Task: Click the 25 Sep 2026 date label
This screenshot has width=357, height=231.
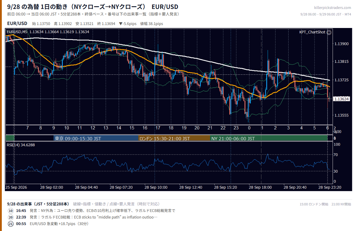Action: [16, 188]
